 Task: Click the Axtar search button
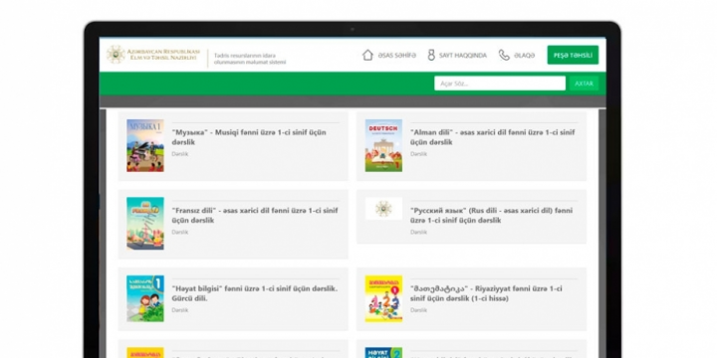point(584,84)
